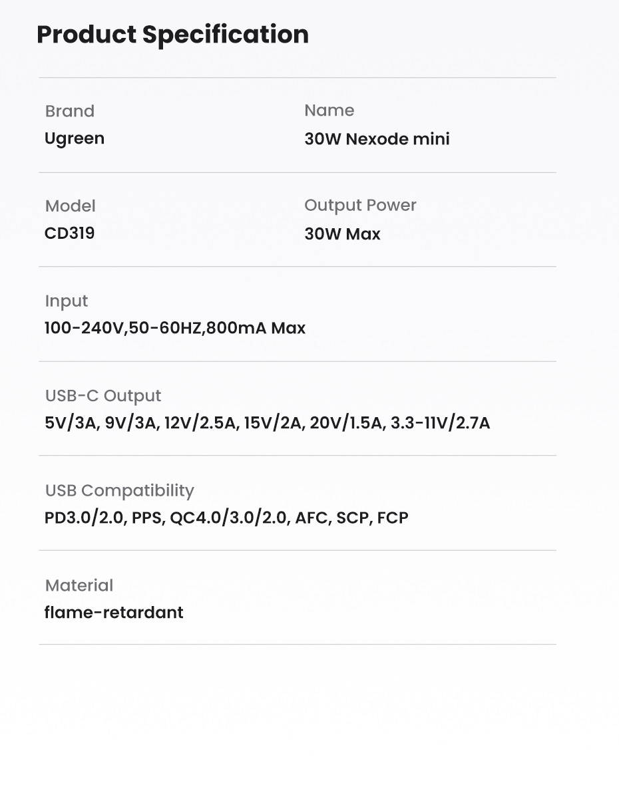The image size is (619, 785).
Task: Click the Input label
Action: (x=67, y=301)
